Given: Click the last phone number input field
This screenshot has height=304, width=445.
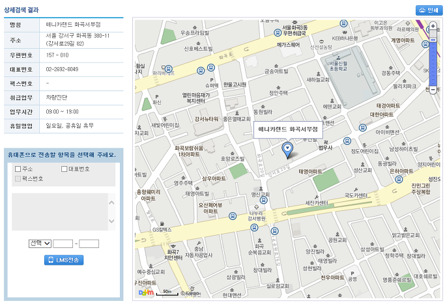Looking at the screenshot, I should tap(89, 243).
